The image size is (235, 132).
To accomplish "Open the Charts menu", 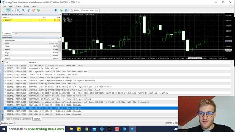I will point(18,6).
